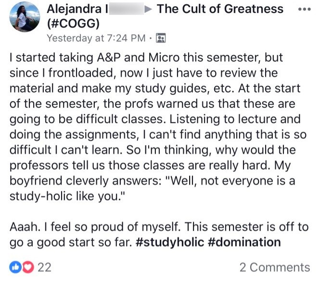
Task: Open the three-dot post options menu
Action: tap(305, 9)
